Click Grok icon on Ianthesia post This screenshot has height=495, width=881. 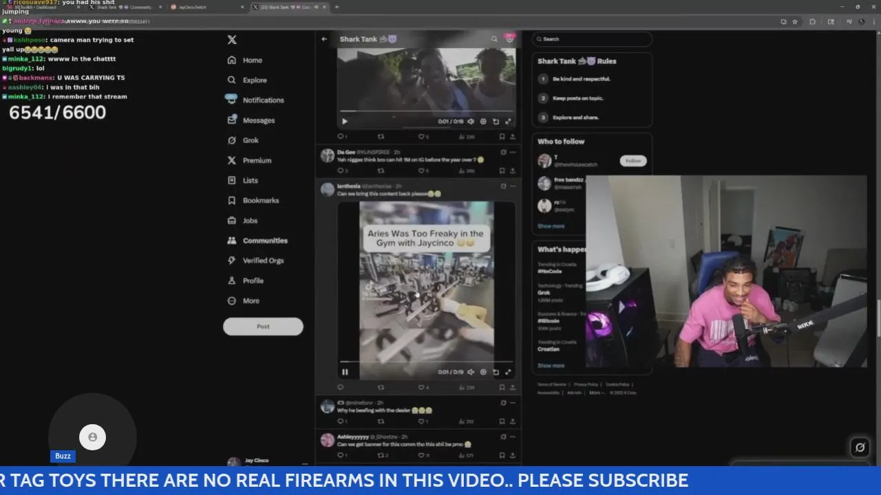(503, 186)
